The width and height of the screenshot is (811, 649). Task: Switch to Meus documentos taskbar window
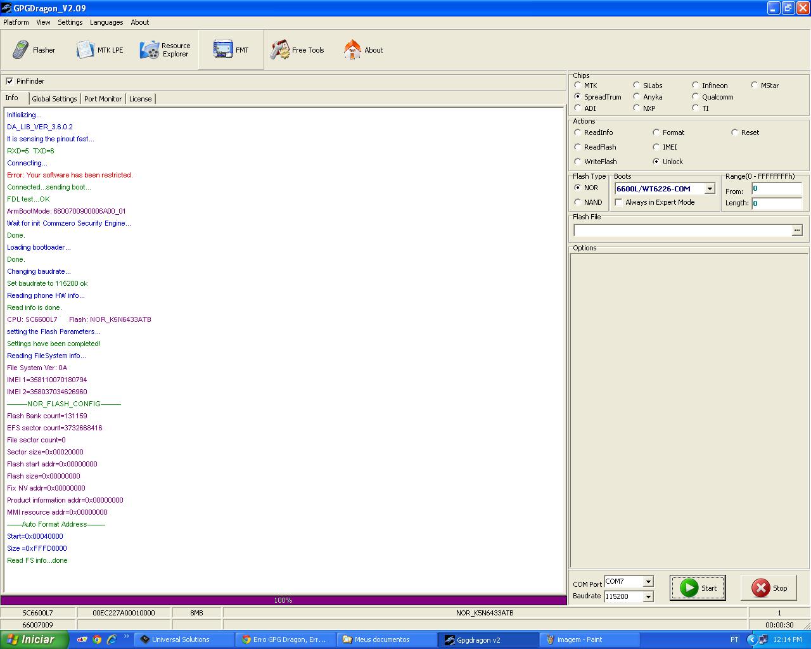point(386,639)
